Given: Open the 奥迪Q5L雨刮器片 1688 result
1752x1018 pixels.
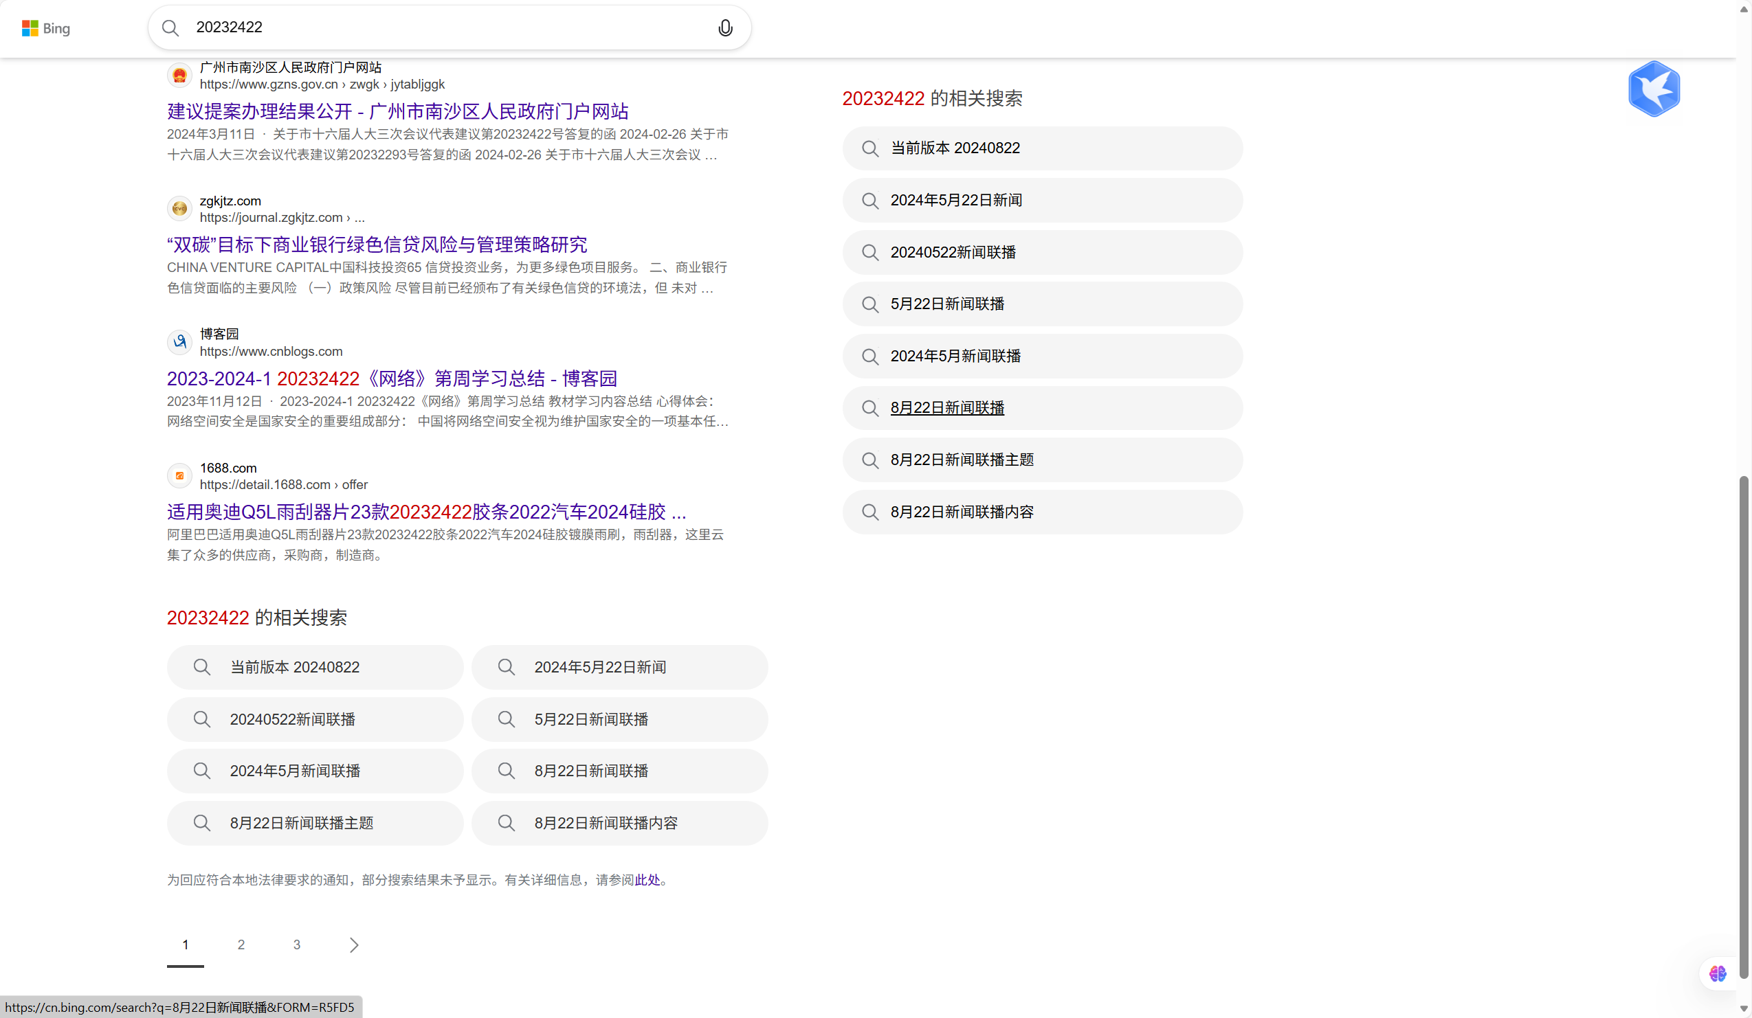Looking at the screenshot, I should pyautogui.click(x=425, y=512).
